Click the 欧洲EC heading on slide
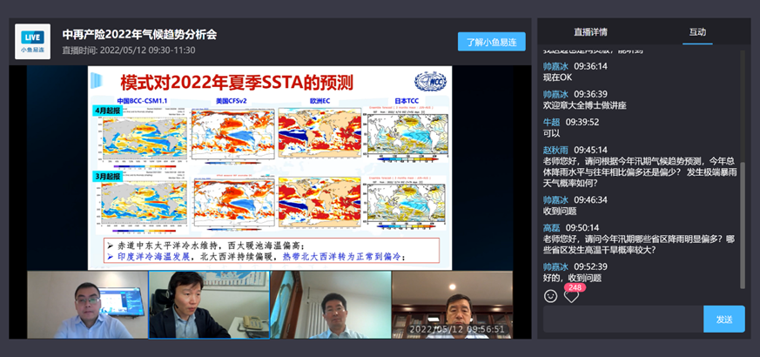Viewport: 760px width, 357px height. (319, 101)
